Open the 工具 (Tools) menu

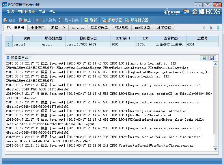[42, 12]
